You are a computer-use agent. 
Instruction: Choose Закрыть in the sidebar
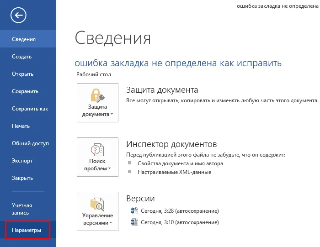point(28,178)
